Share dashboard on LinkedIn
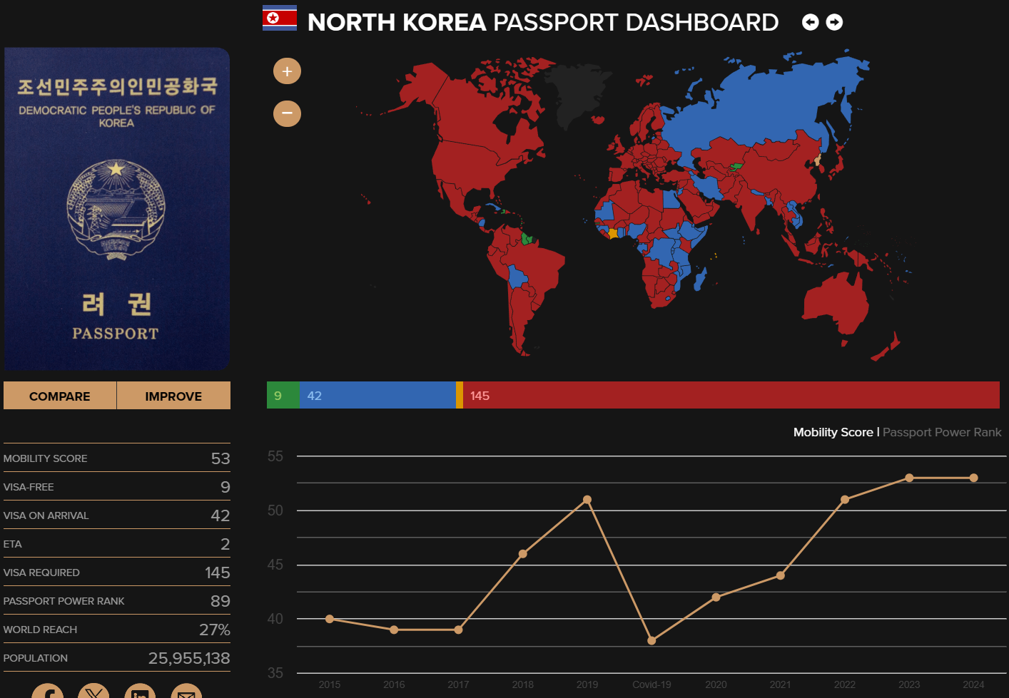This screenshot has height=698, width=1009. [140, 692]
